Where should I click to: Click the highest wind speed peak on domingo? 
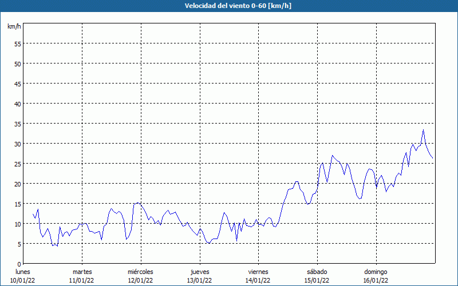pos(423,130)
